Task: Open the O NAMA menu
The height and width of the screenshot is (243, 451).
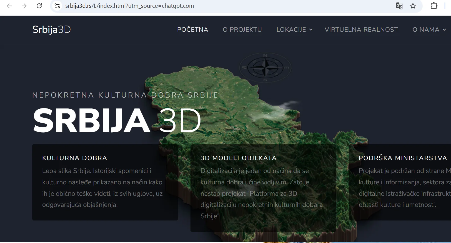Action: pyautogui.click(x=426, y=29)
